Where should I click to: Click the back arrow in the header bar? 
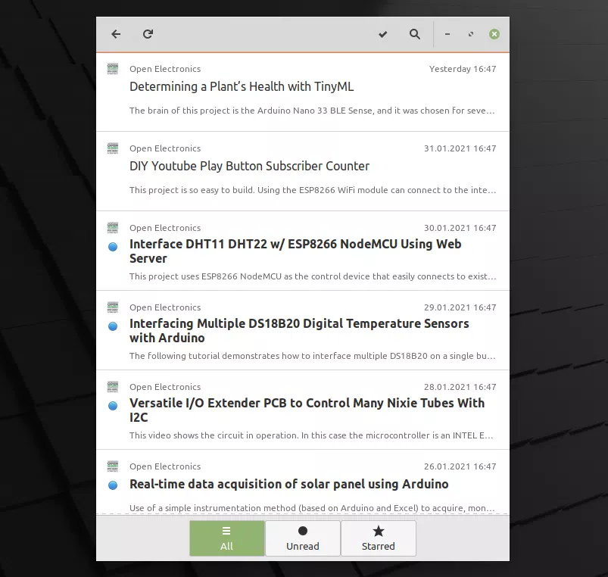115,34
